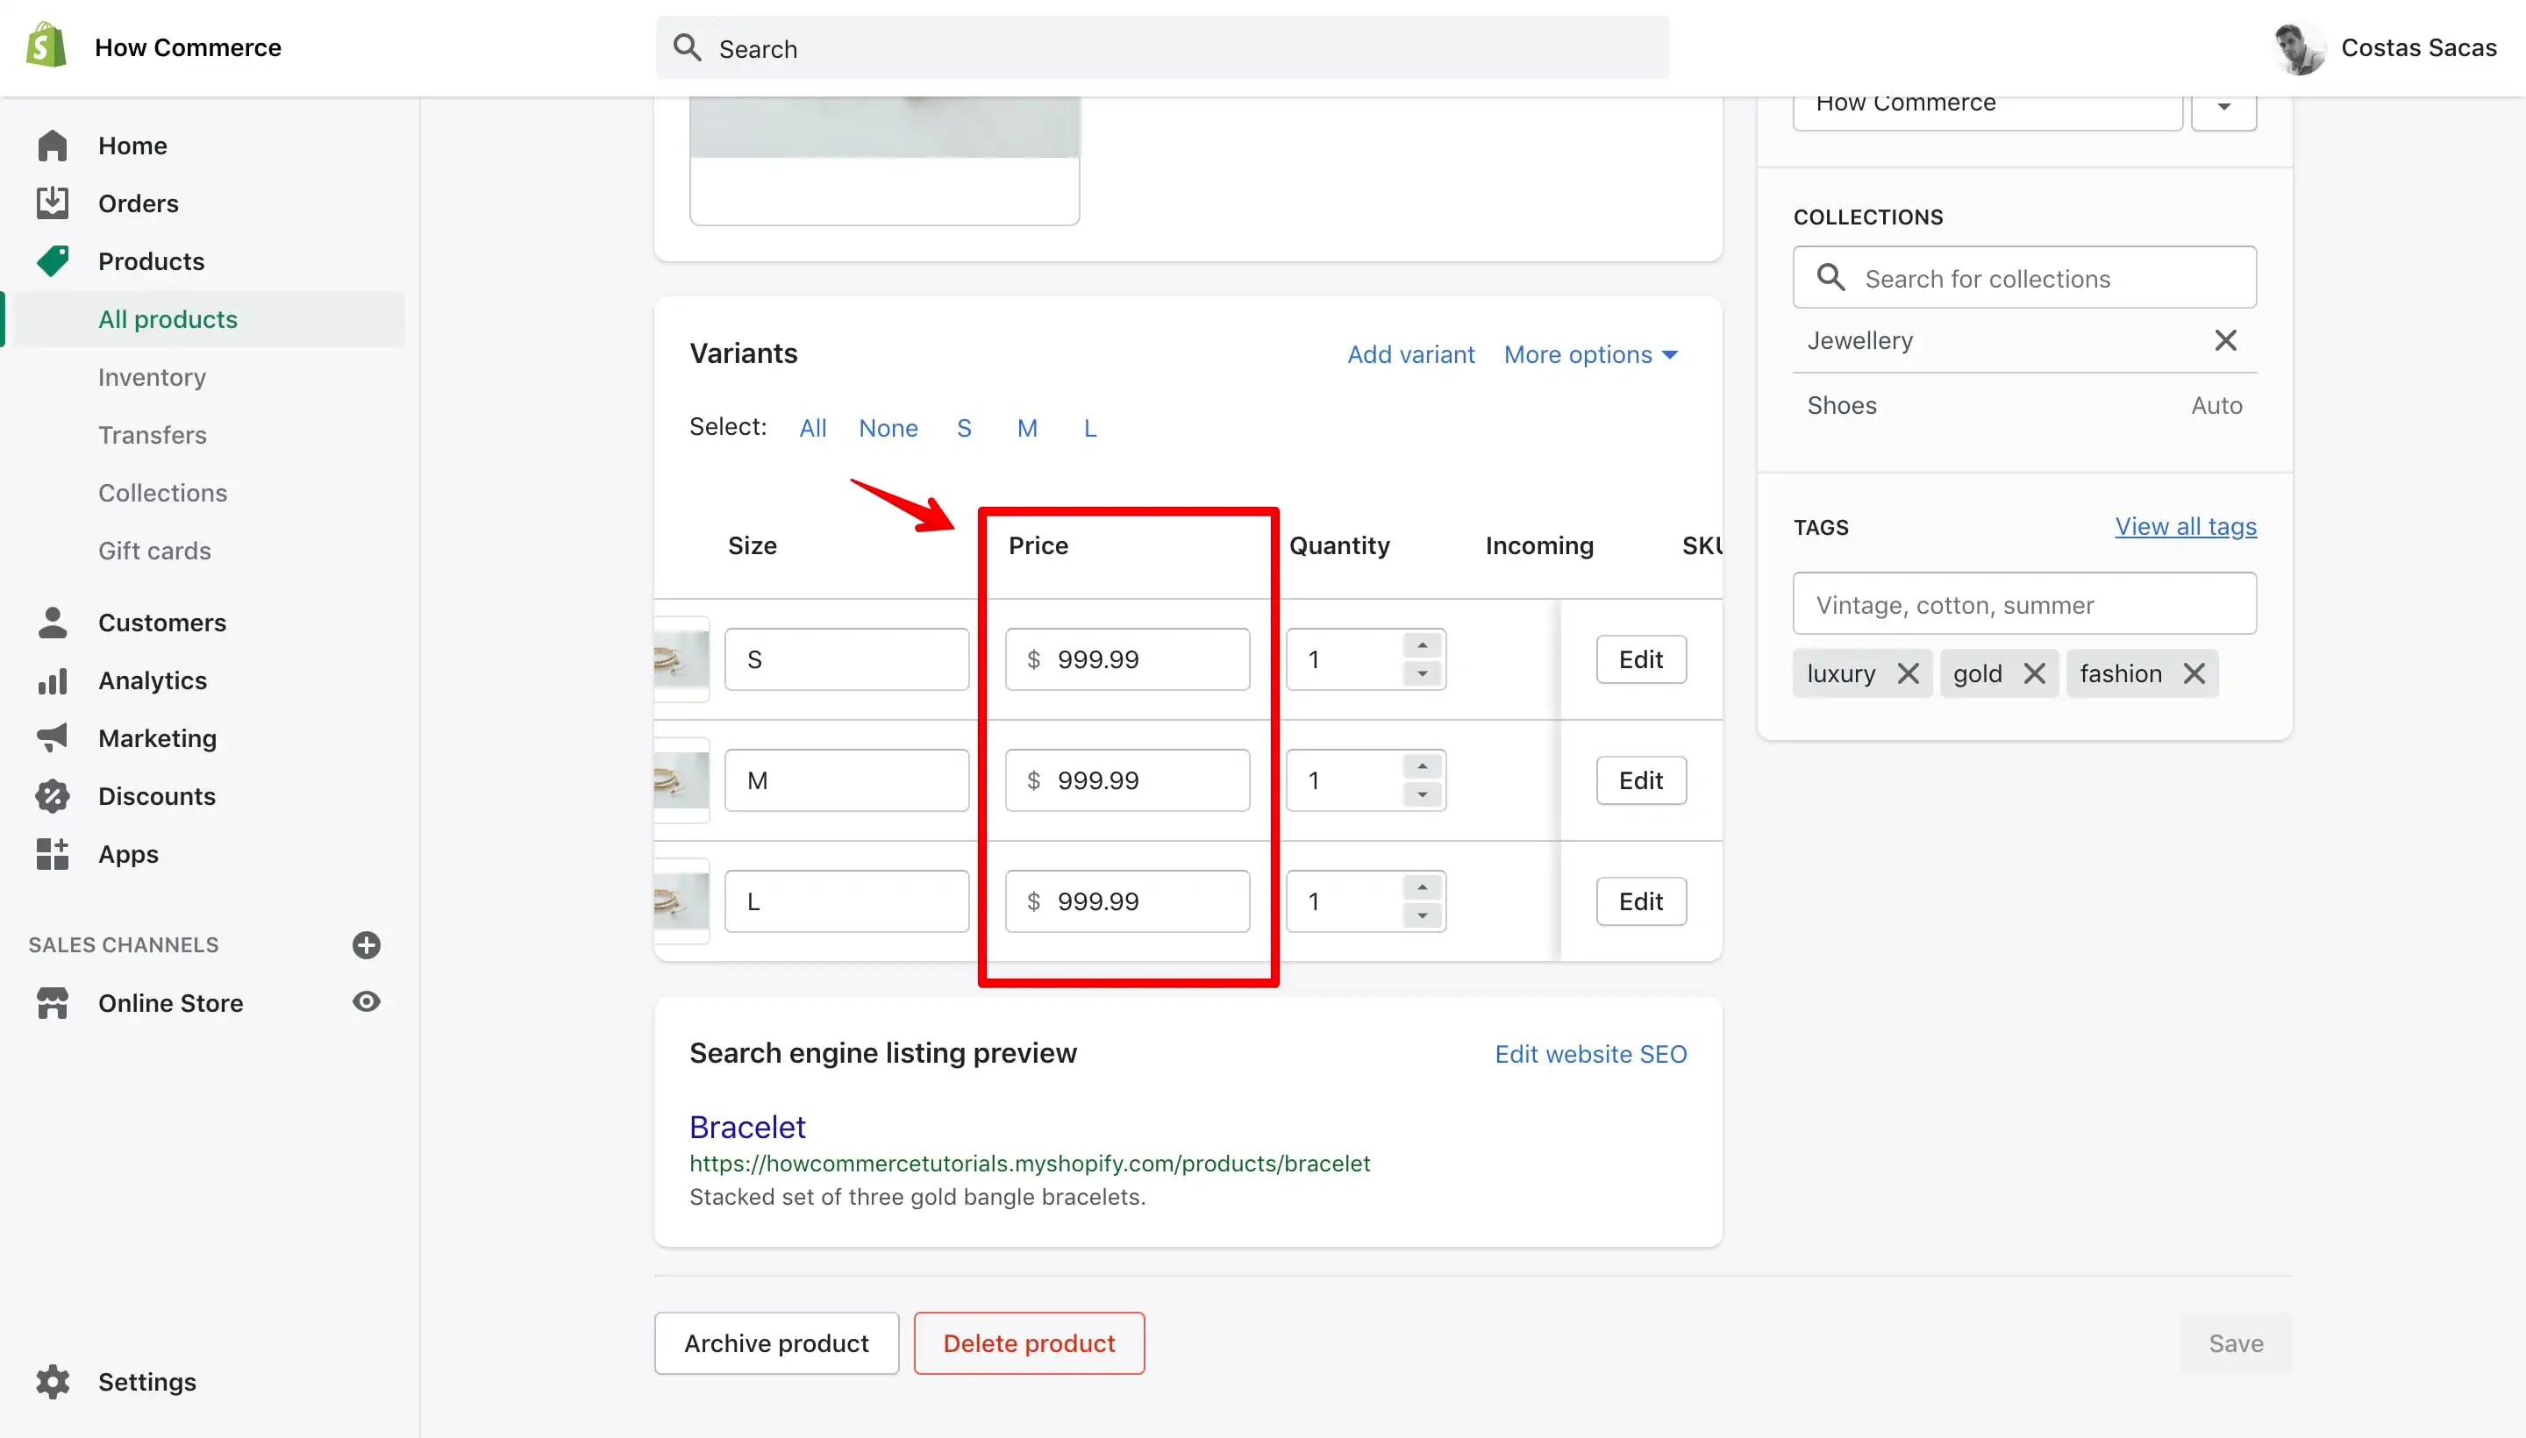Click Edit website SEO link

point(1590,1054)
